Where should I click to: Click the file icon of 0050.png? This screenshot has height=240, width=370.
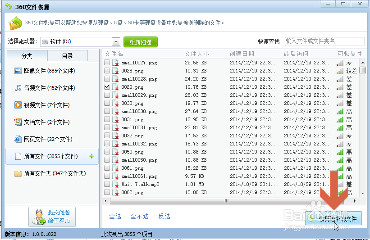[x=115, y=152]
